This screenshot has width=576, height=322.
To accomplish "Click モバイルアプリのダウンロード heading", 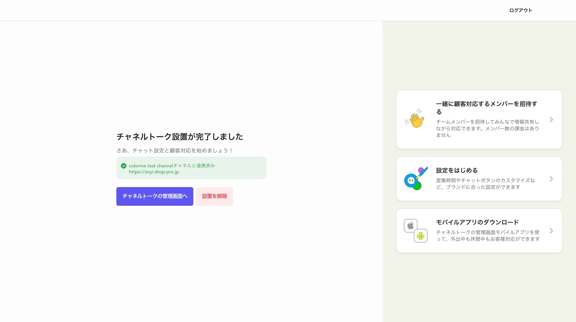I will click(477, 222).
